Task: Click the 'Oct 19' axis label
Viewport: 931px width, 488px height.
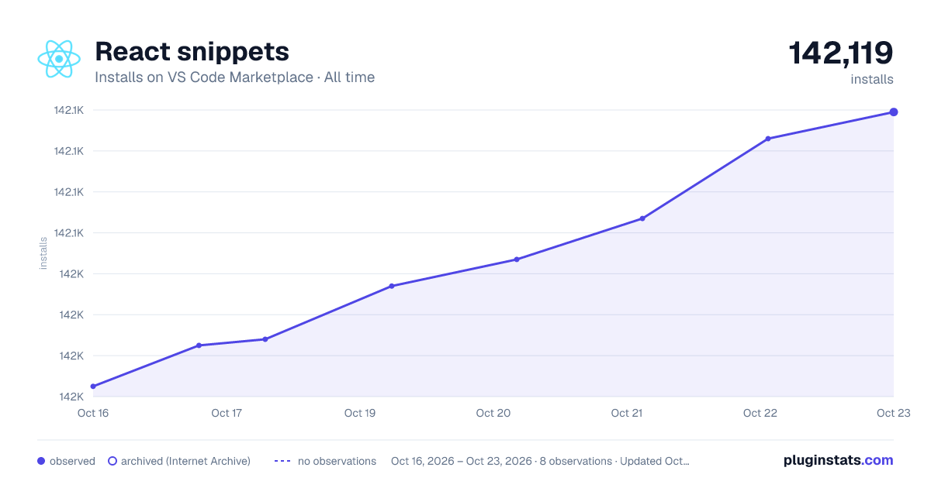Action: click(x=360, y=413)
